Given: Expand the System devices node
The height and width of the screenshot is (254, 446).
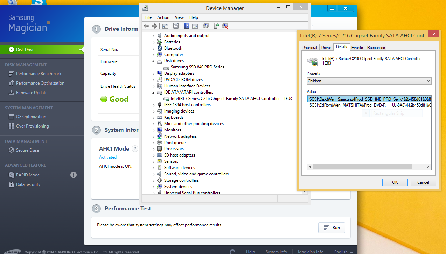Looking at the screenshot, I should click(153, 187).
